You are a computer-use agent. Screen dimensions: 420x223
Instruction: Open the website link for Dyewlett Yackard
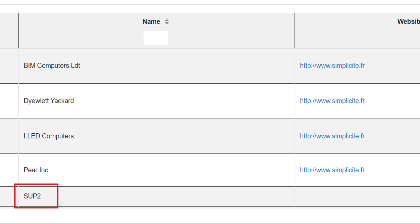click(x=332, y=101)
